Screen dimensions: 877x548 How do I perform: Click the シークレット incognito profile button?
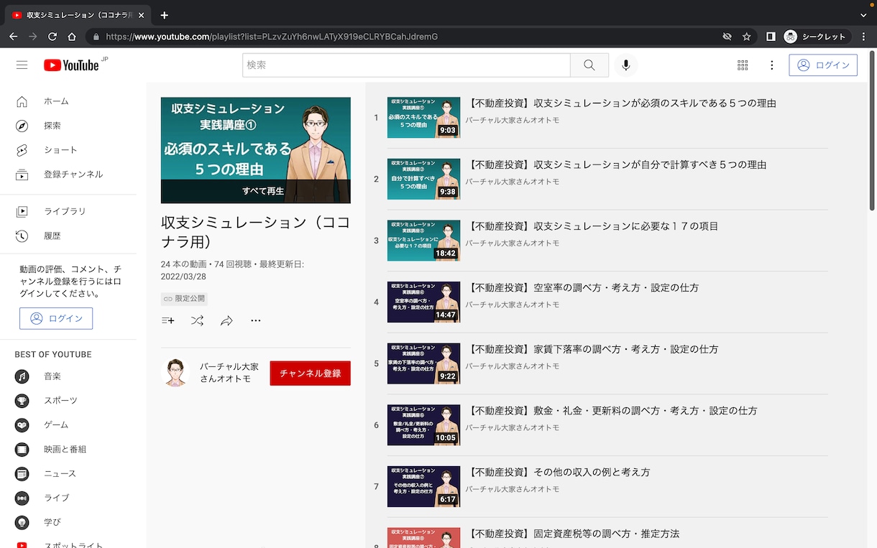pos(815,37)
